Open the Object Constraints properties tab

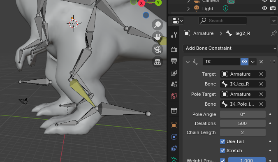click(x=174, y=148)
